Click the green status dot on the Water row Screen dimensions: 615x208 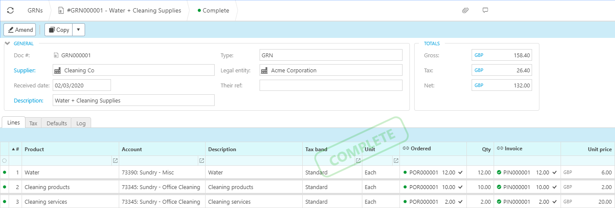5,172
